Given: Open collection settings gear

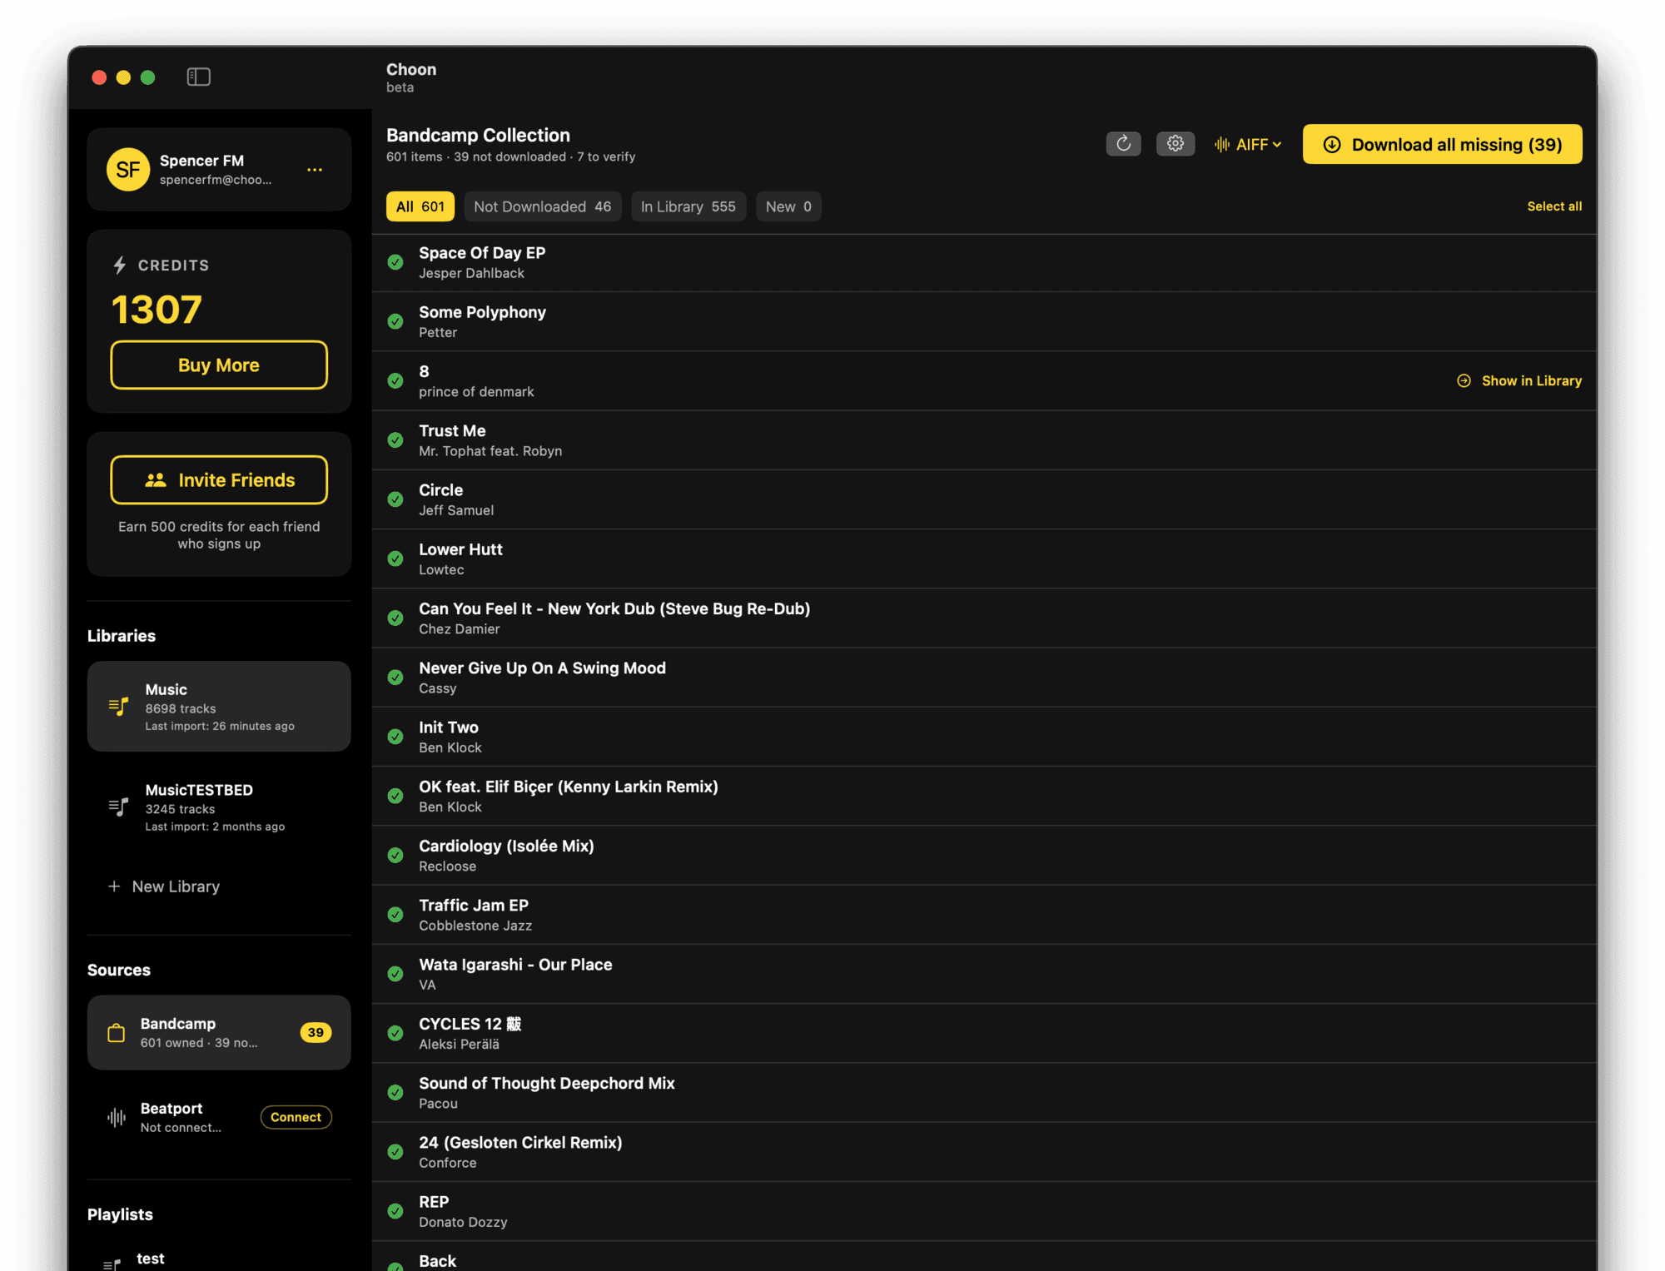Looking at the screenshot, I should coord(1175,144).
